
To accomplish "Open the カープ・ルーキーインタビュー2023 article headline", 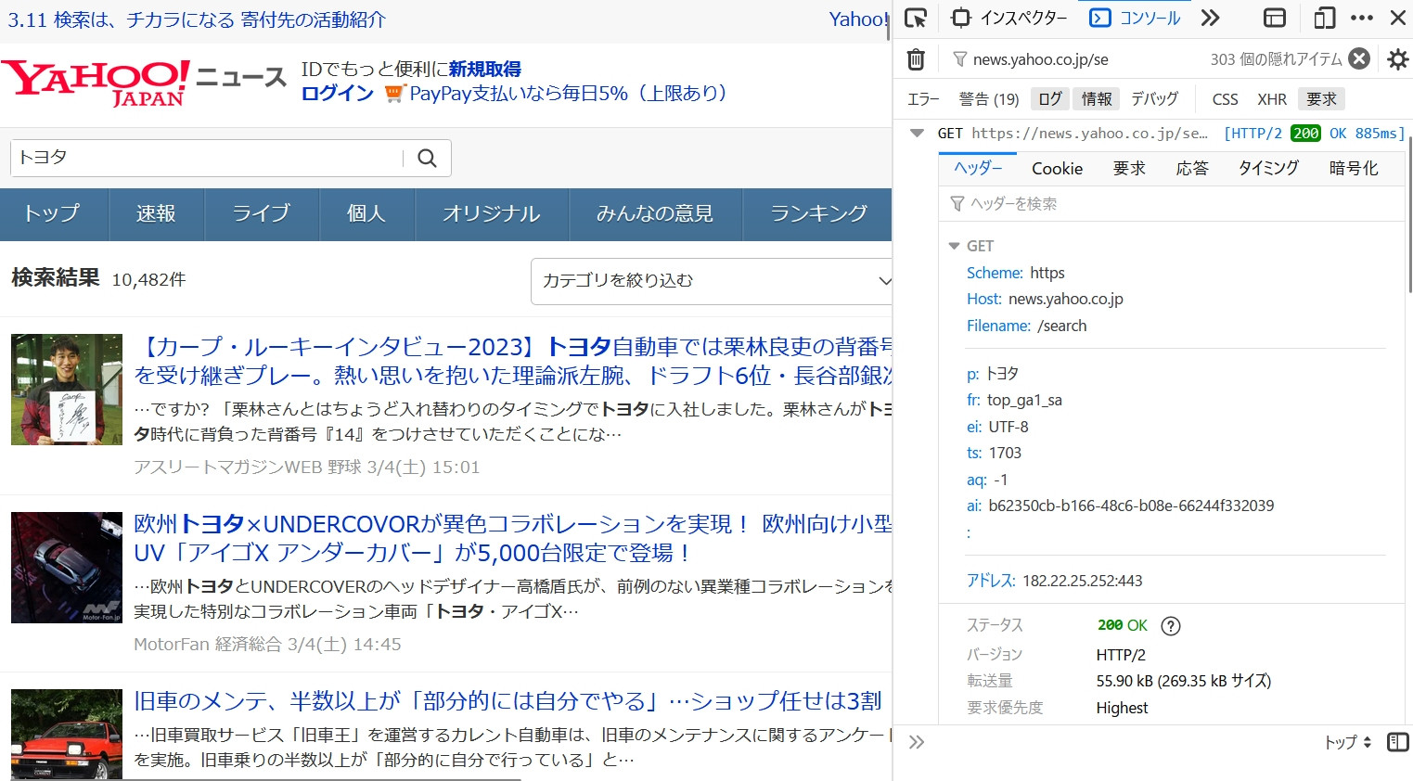I will point(513,361).
